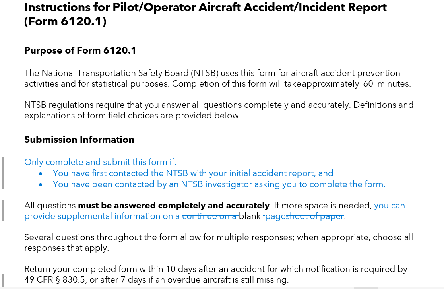Image resolution: width=444 pixels, height=289 pixels.
Task: Click the "49 CFR § 830.5" reference text
Action: [x=55, y=280]
